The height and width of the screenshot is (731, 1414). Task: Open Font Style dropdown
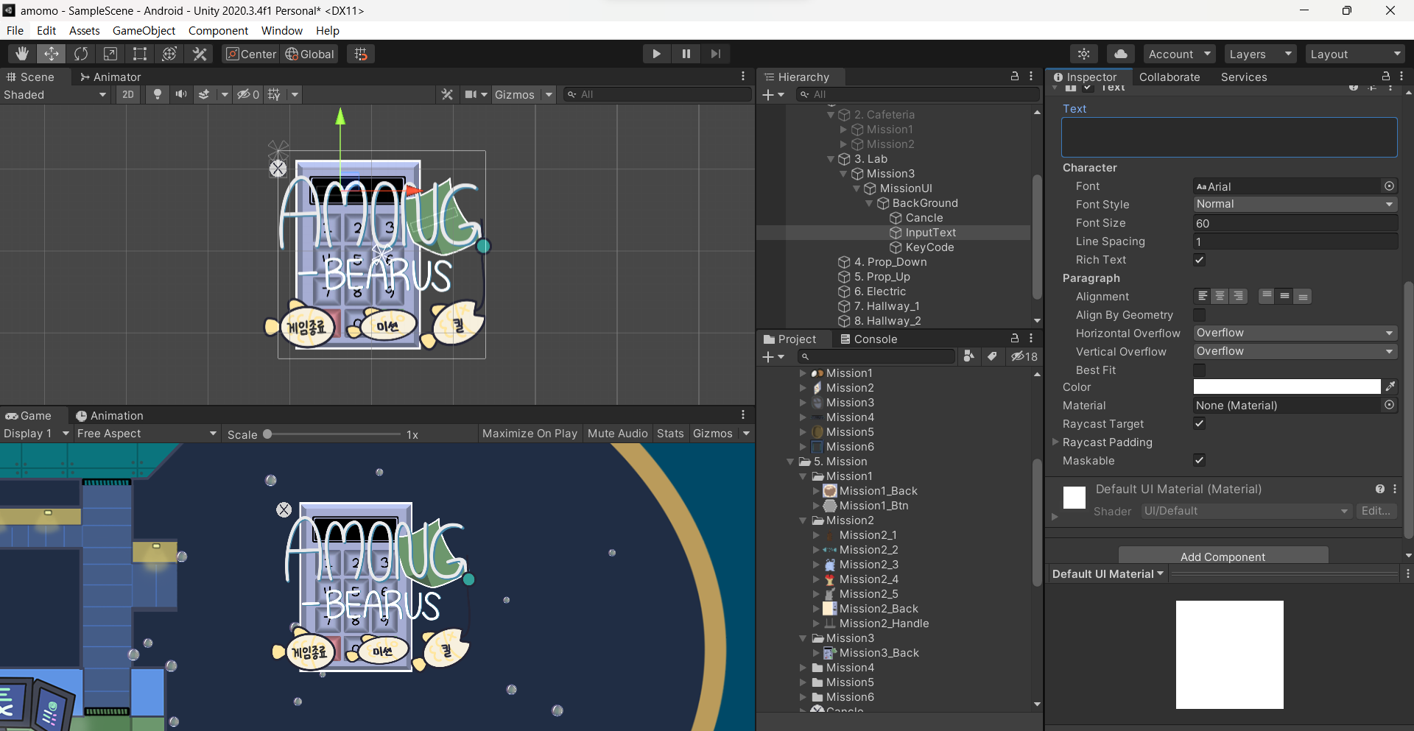(1295, 204)
